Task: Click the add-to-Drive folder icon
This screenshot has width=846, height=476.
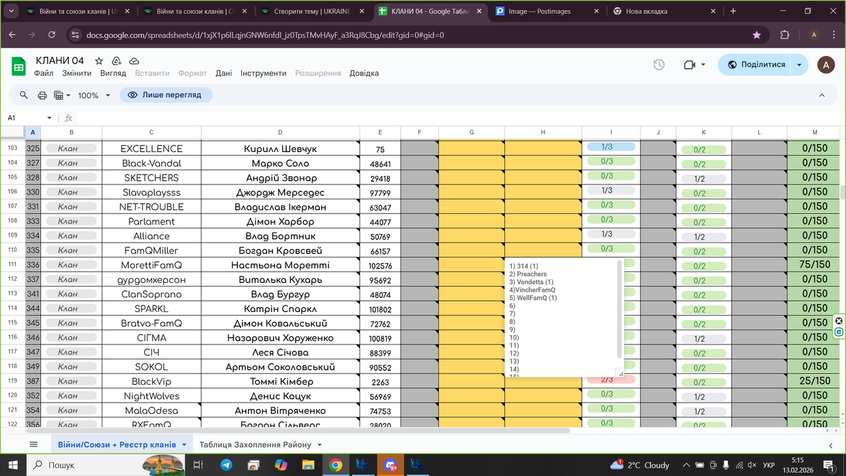Action: 116,61
